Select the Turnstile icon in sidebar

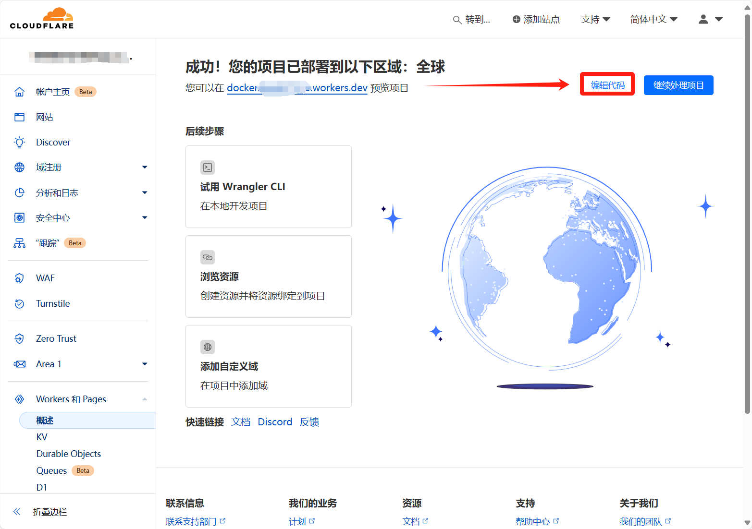[x=19, y=304]
